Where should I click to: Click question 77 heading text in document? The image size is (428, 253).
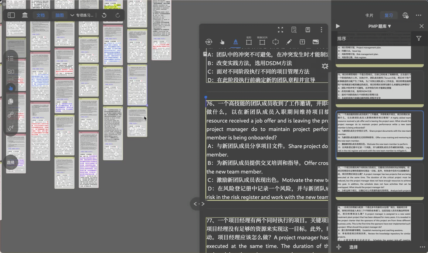(267, 221)
